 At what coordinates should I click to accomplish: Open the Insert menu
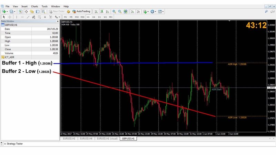point(24,6)
